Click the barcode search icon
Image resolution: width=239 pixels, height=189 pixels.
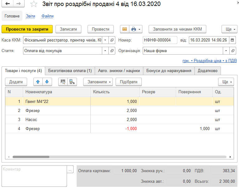click(63, 82)
